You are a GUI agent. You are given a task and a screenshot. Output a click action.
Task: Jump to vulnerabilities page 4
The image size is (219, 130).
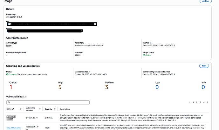coord(204,102)
